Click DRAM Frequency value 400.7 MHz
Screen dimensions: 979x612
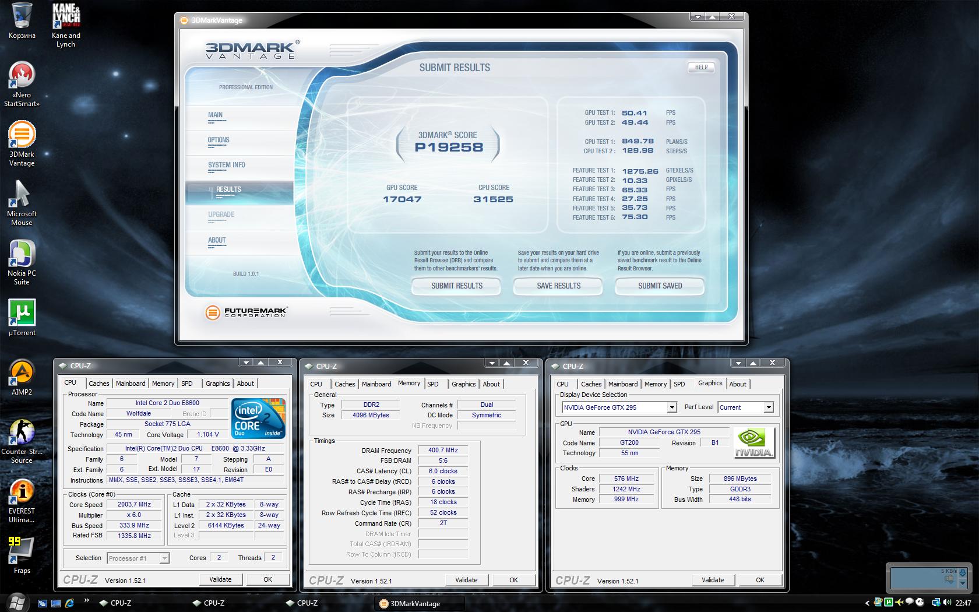coord(443,451)
